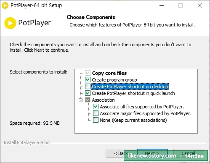
Task: Click the 'Select components to install:' label
Action: coord(39,72)
